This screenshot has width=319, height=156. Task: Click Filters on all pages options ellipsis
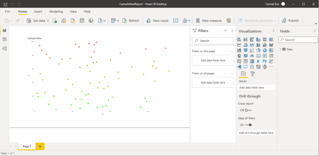(232, 74)
